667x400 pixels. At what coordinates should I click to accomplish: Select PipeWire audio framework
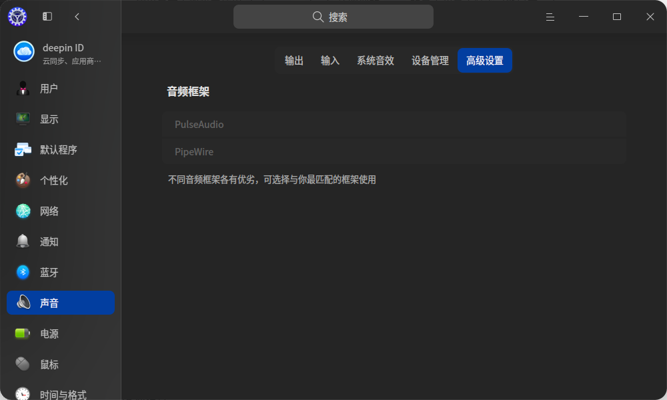[x=394, y=151]
